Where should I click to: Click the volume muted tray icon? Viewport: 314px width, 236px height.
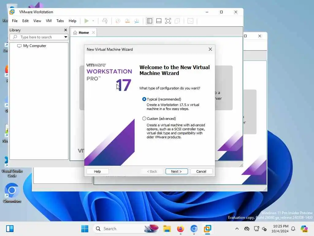tap(264, 229)
